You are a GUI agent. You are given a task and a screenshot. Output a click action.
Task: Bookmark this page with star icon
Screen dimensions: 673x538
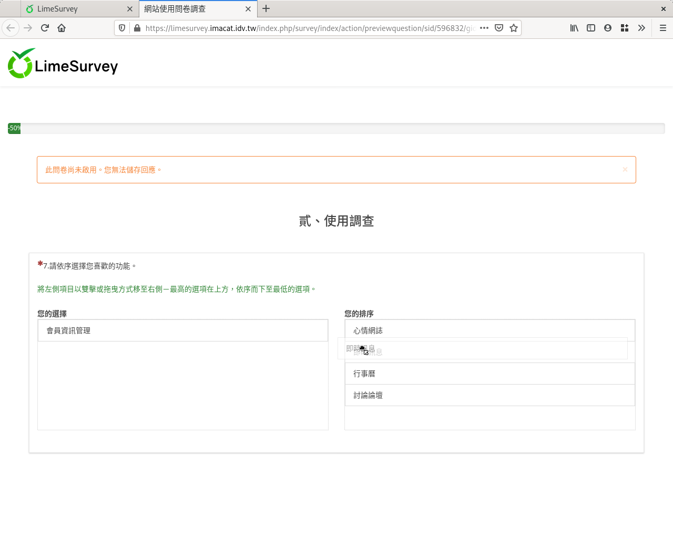514,28
